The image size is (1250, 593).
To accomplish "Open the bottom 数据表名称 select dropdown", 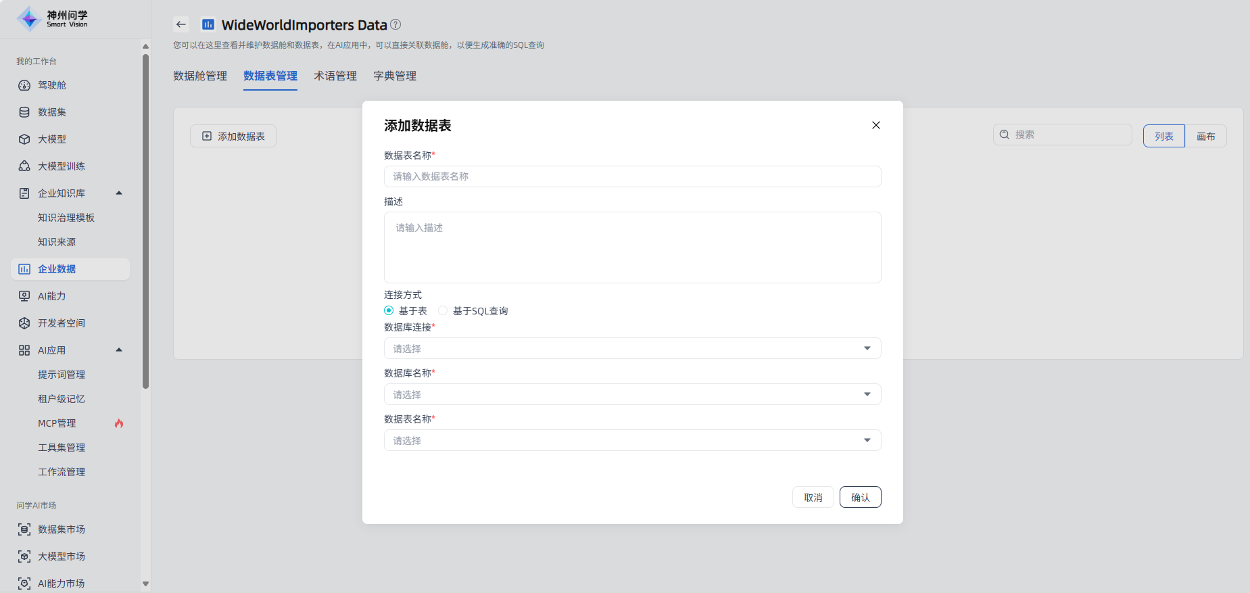I will 633,440.
